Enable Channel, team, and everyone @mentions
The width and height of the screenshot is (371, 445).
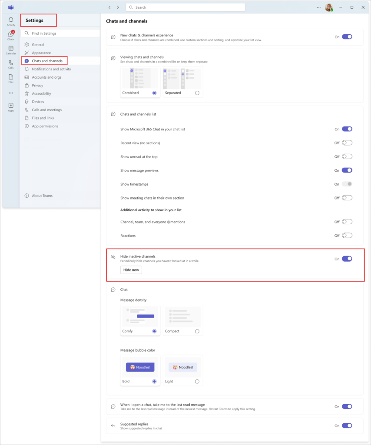click(x=347, y=222)
